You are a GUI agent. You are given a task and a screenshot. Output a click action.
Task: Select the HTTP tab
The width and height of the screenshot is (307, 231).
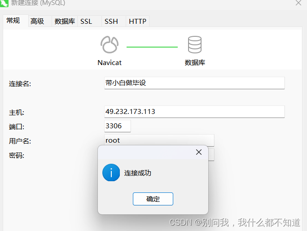(x=137, y=21)
